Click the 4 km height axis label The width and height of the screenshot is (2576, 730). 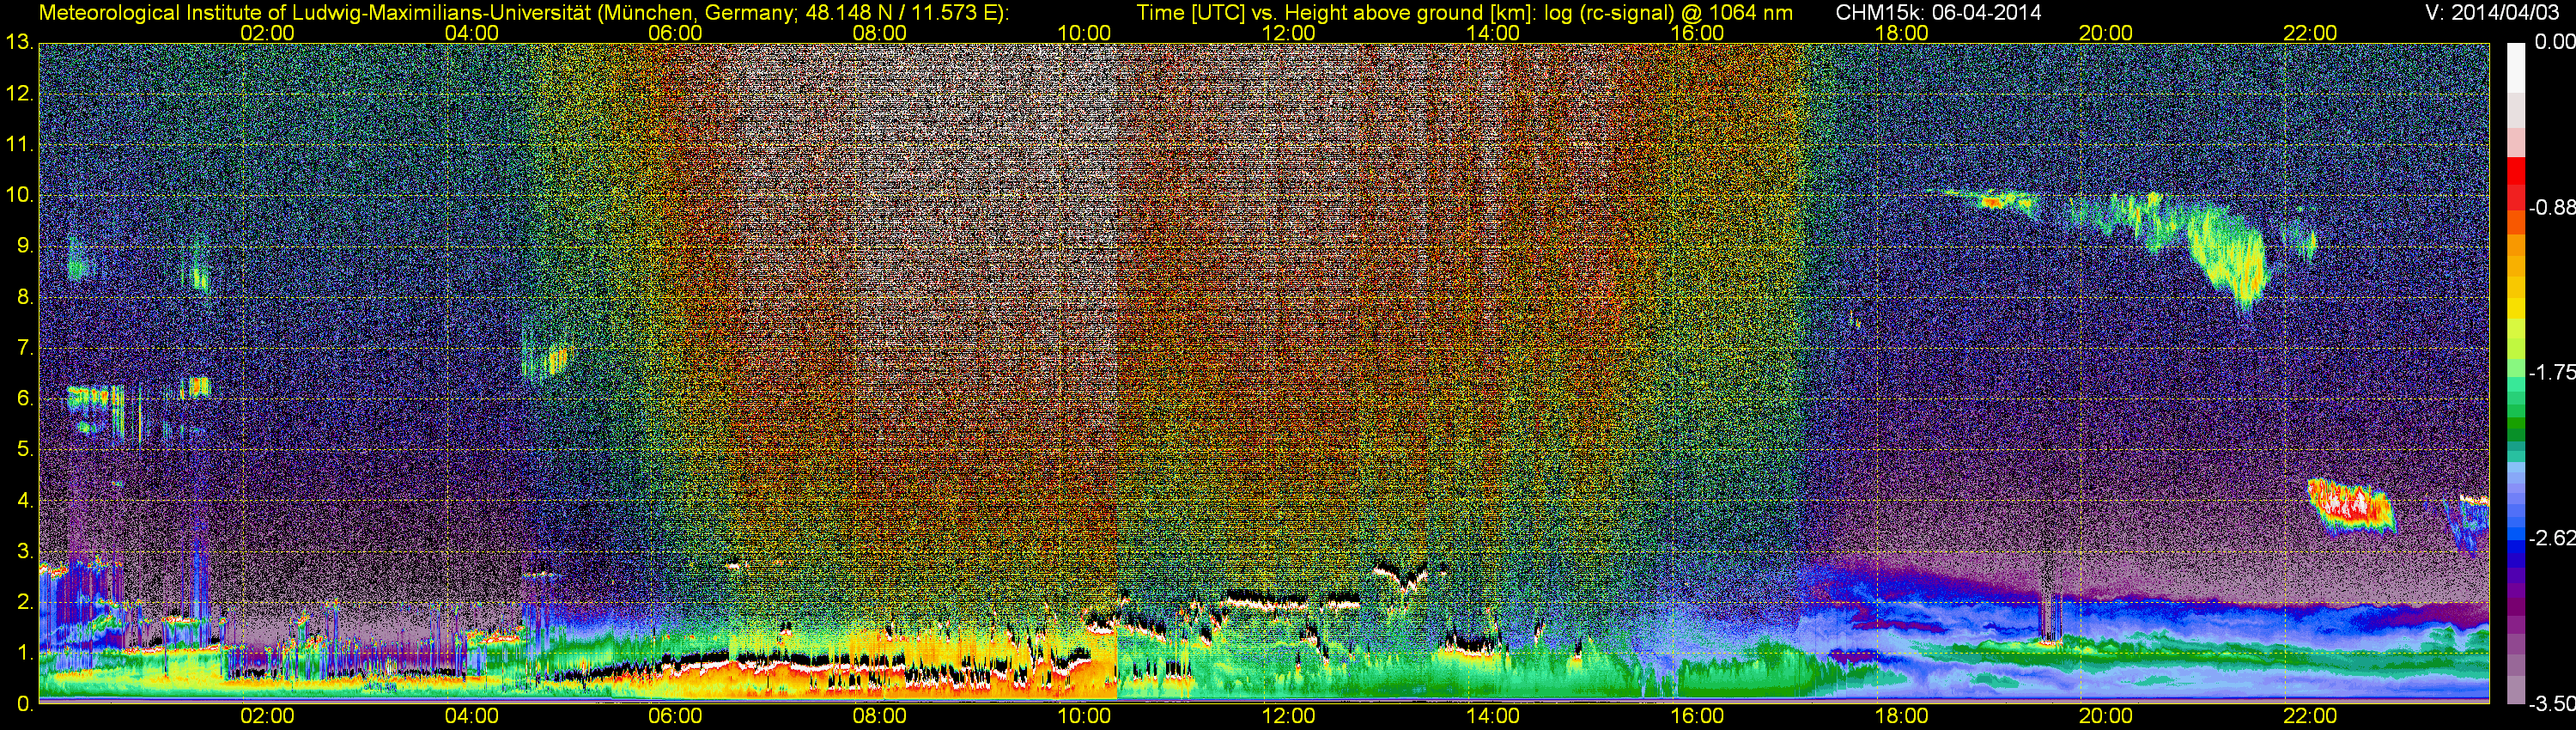tap(24, 501)
